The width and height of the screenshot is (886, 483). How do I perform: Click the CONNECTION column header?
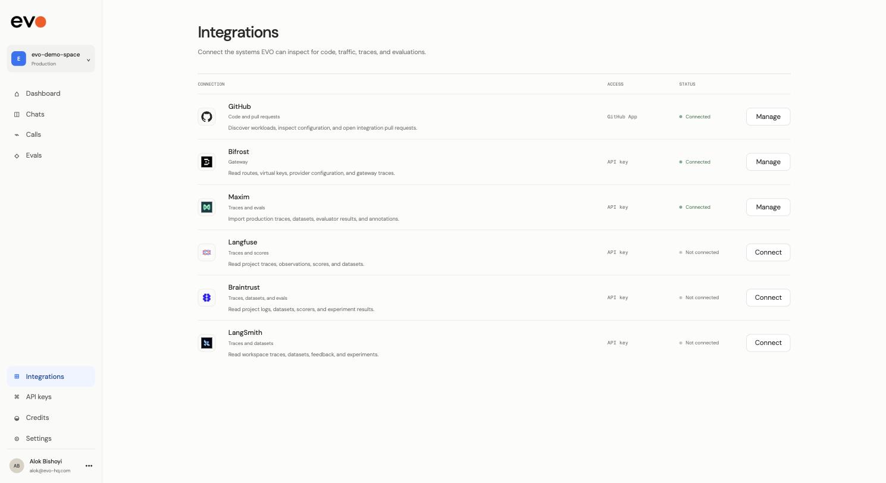211,84
